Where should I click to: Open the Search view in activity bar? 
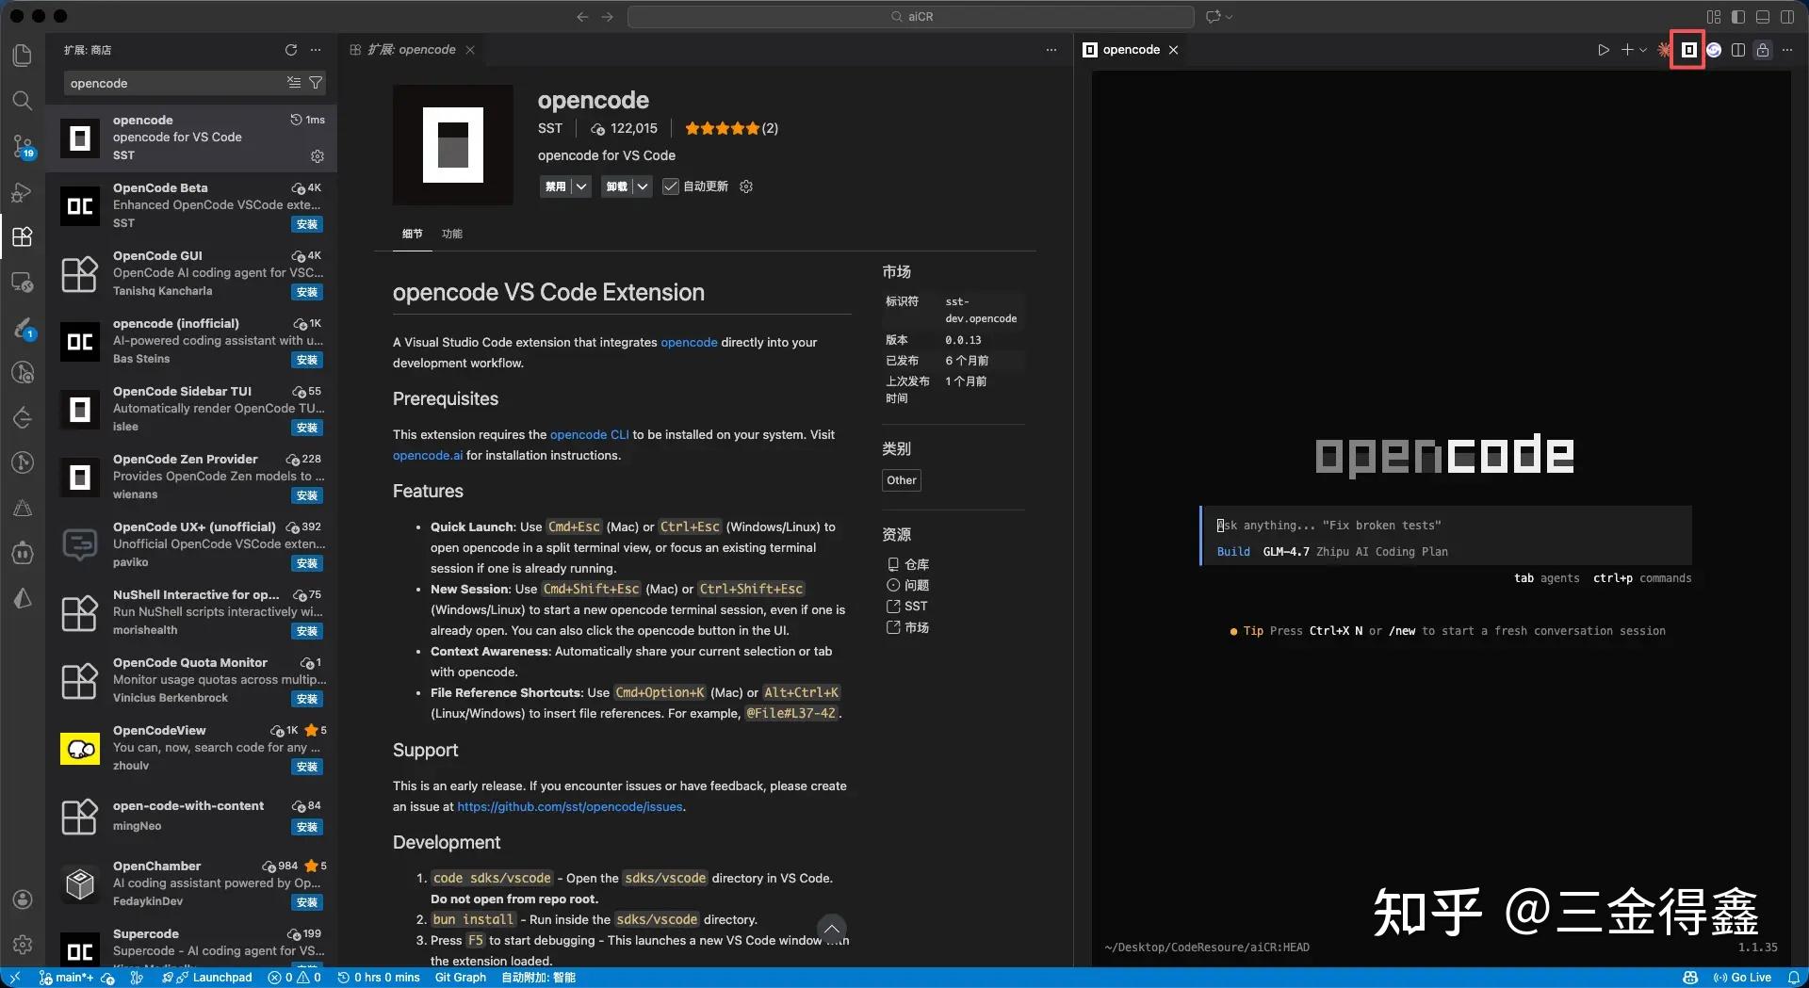coord(23,100)
